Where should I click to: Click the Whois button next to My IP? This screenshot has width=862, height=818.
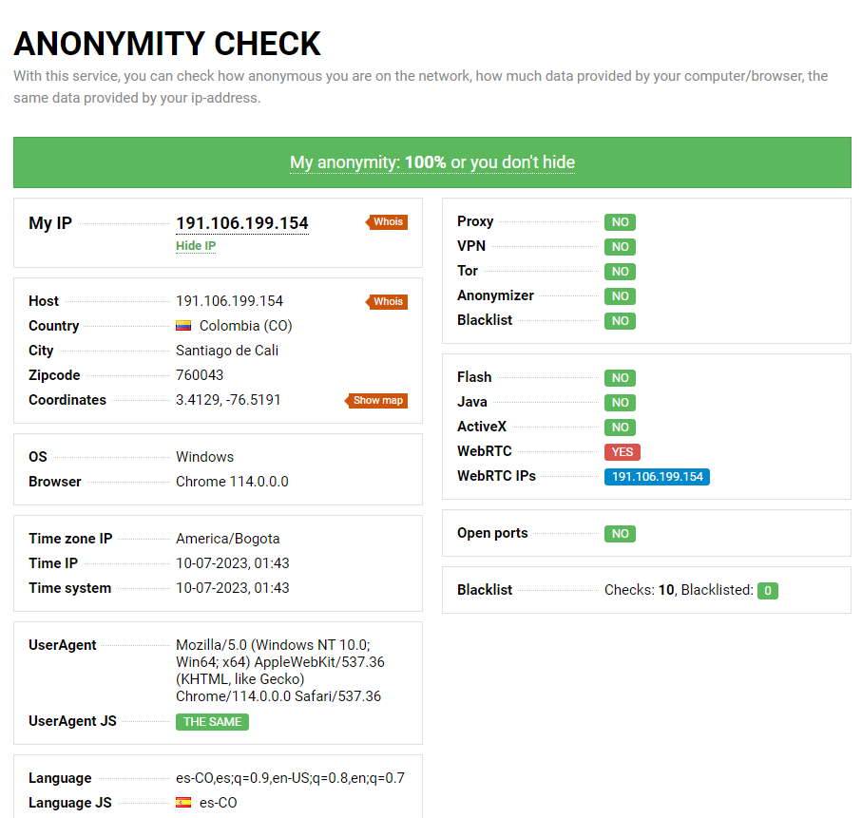[387, 222]
